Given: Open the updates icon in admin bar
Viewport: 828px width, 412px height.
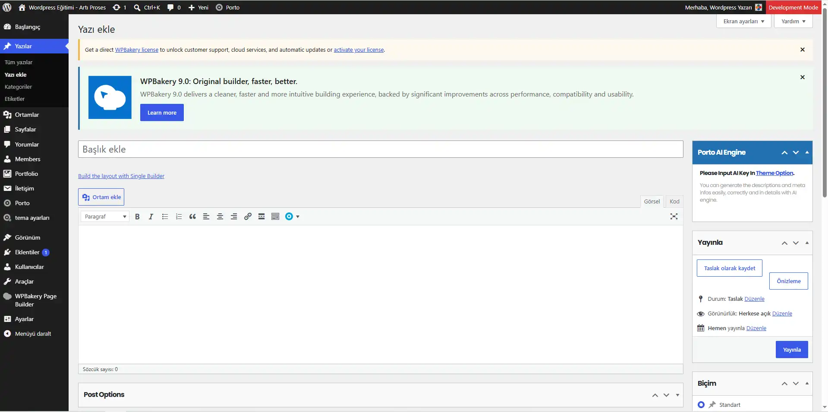Looking at the screenshot, I should (x=120, y=7).
